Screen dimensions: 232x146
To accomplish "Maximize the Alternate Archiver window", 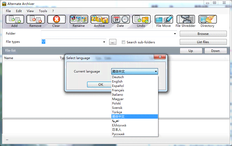I will [214, 3].
